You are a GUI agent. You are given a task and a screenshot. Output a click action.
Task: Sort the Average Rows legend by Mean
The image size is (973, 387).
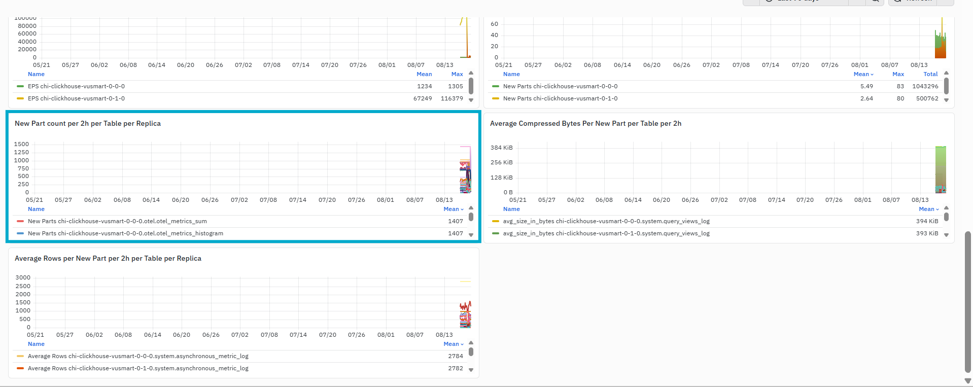click(454, 344)
